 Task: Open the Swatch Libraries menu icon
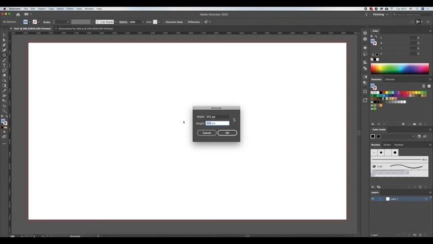pyautogui.click(x=373, y=124)
